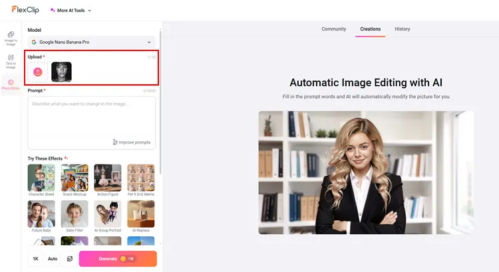Choose the Baby Filter effect
The image size is (499, 272).
pyautogui.click(x=75, y=214)
